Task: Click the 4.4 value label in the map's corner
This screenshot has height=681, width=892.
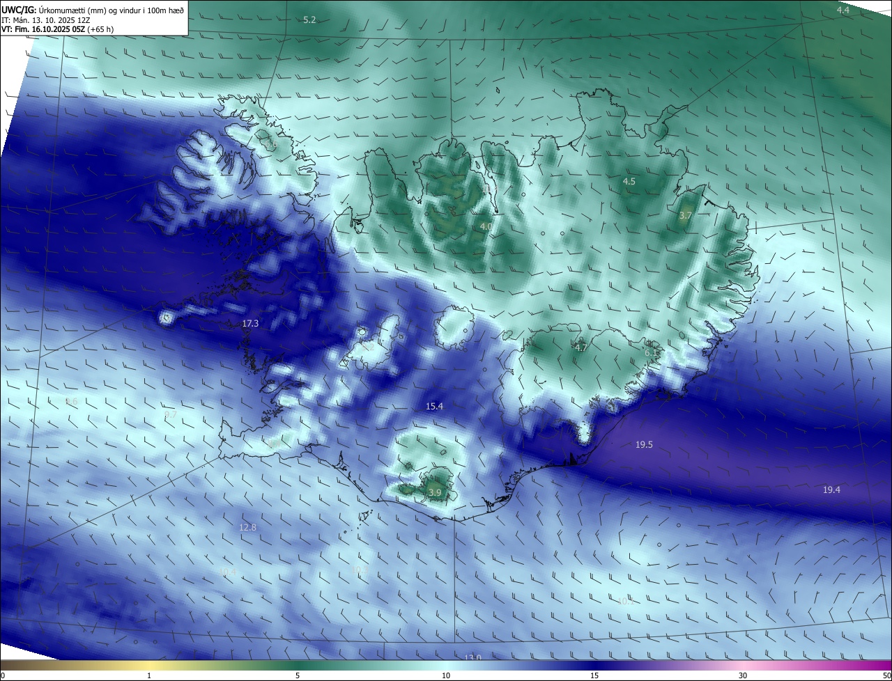Action: click(843, 10)
